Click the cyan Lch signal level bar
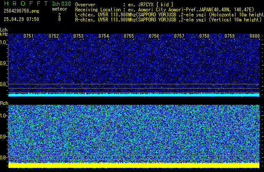This screenshot has height=172, width=264. pyautogui.click(x=134, y=95)
